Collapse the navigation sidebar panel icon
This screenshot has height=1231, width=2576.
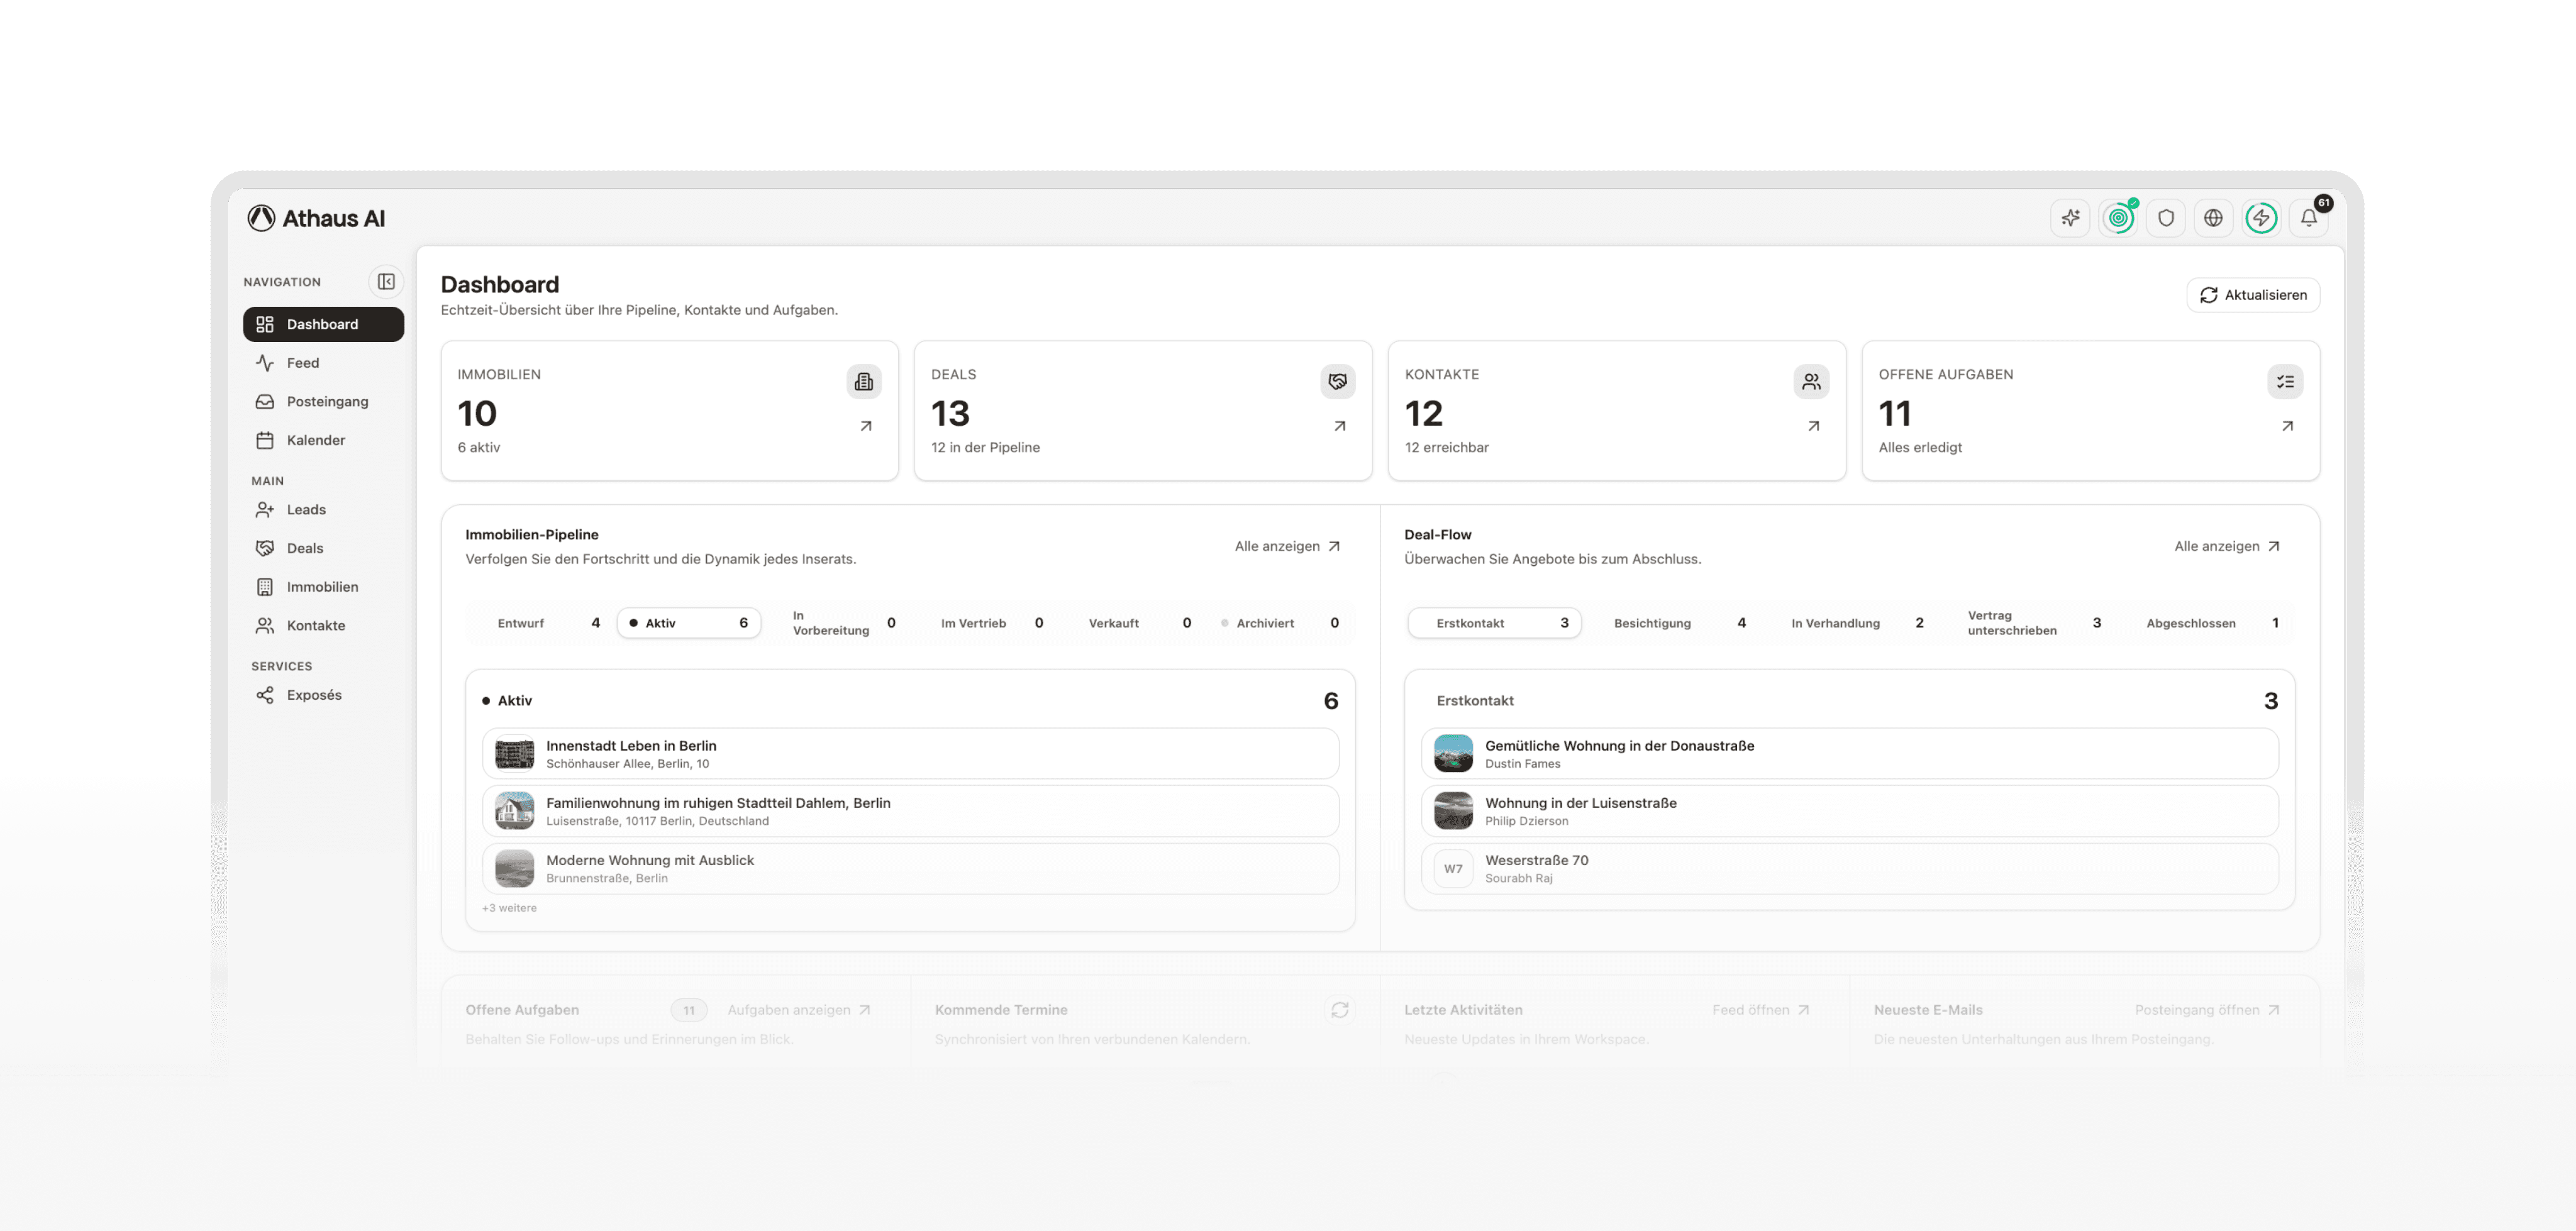pyautogui.click(x=386, y=282)
